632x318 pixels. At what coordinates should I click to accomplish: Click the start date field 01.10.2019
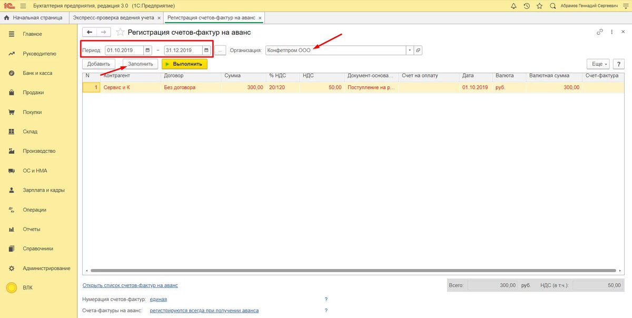[124, 51]
